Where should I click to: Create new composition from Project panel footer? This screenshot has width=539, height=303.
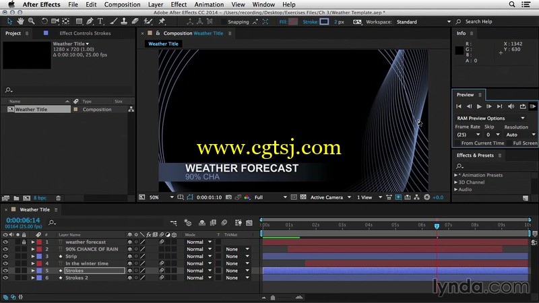click(x=26, y=198)
